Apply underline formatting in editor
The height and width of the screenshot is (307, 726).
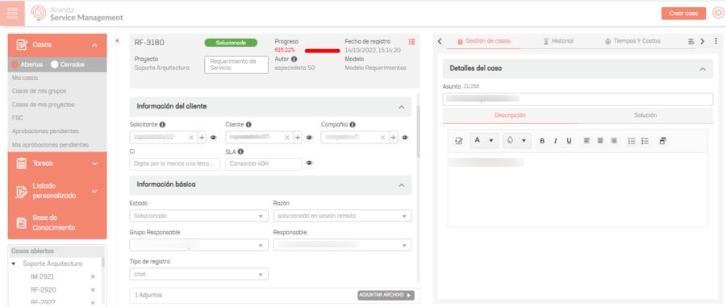[x=569, y=141]
